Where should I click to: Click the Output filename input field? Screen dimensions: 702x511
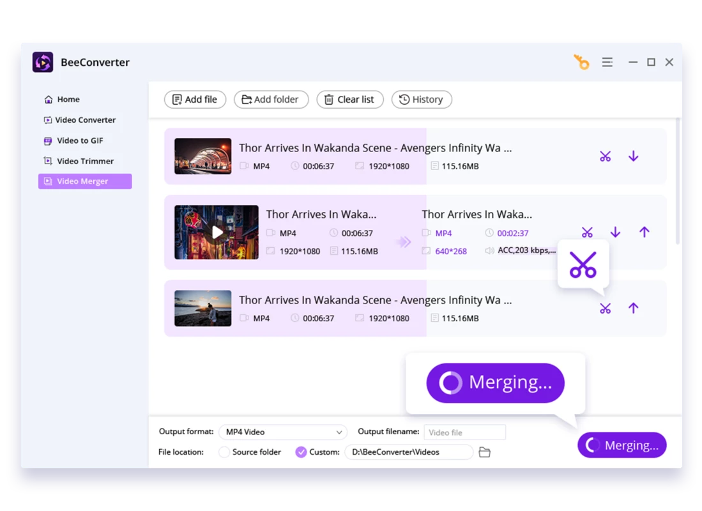tap(465, 432)
